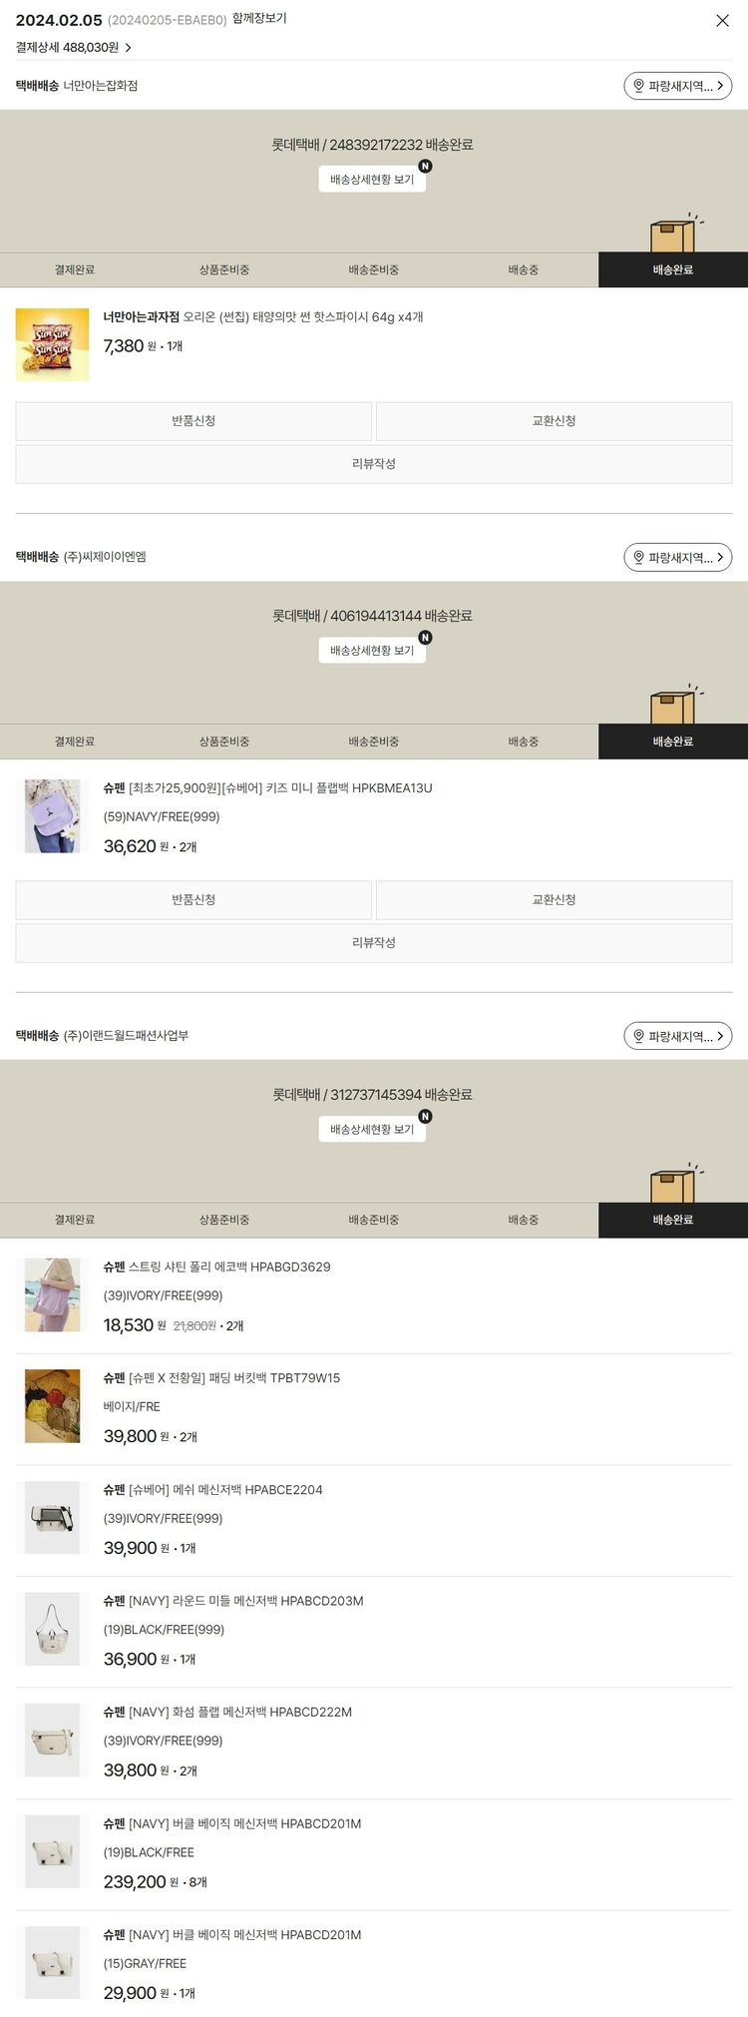
Task: Select 배송완료 step in first shipment progress bar
Action: tap(673, 270)
